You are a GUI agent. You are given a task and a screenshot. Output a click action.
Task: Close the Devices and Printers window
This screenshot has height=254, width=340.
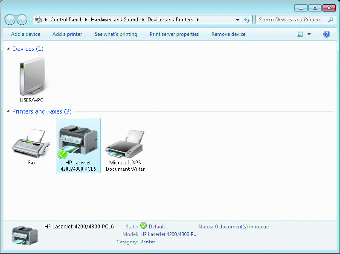[329, 8]
